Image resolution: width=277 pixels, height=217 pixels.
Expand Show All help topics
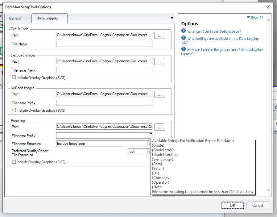click(255, 17)
